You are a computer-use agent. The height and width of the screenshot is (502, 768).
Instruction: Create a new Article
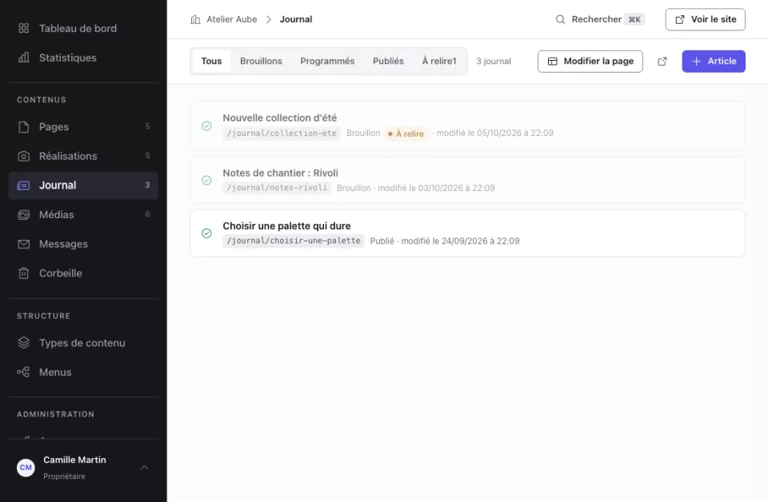[714, 62]
